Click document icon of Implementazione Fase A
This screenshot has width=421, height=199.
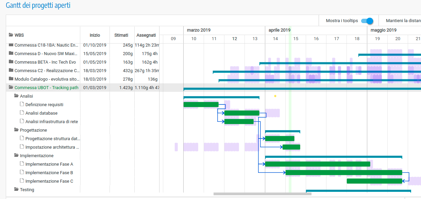[x=22, y=164]
